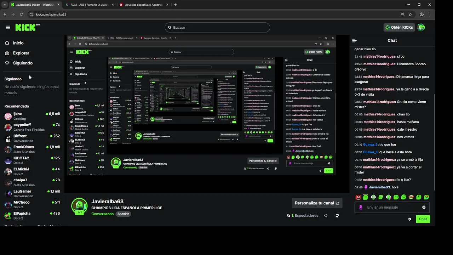Screen dimensions: 453x255
Task: Open the chaipa7 channel avatar
Action: point(8,182)
